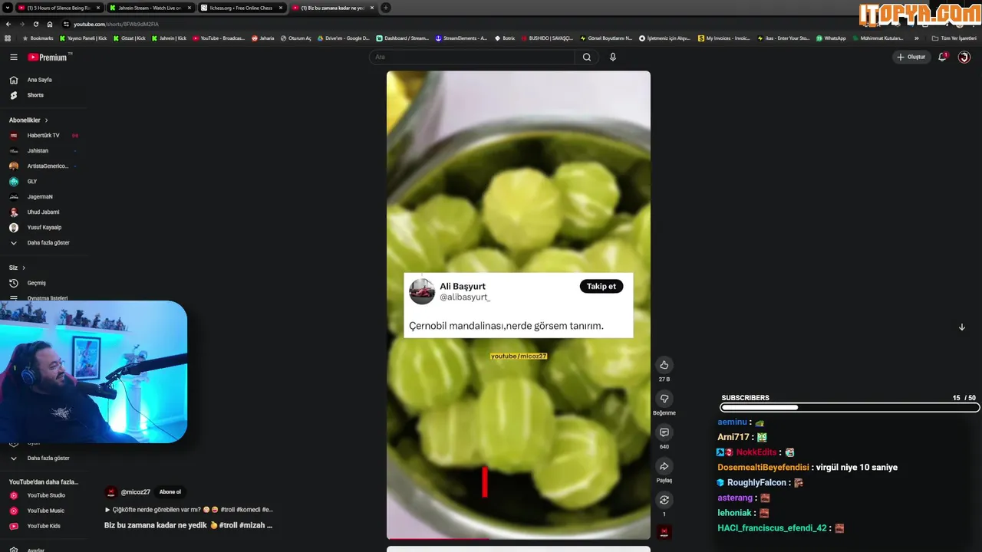Open the Botrix bookmark
Screen dimensions: 982x552
click(505, 38)
